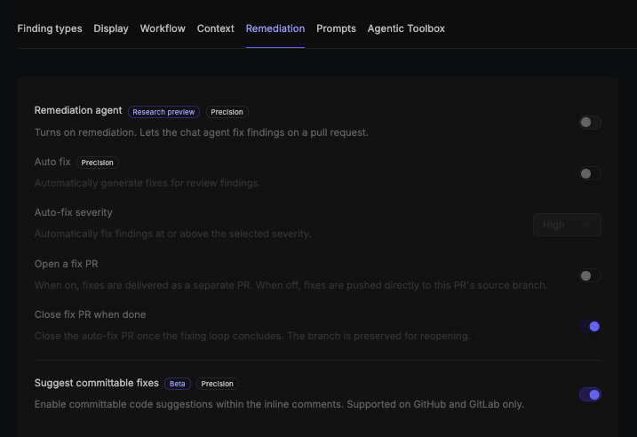Disable Close fix PR when done toggle
The height and width of the screenshot is (437, 637).
pos(590,326)
